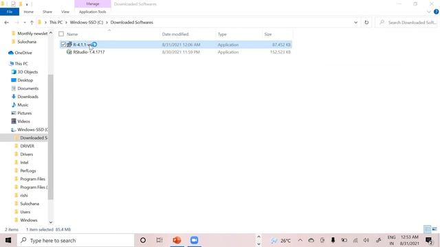Go back with the back arrow
Screen dimensions: 440x247
pos(6,23)
